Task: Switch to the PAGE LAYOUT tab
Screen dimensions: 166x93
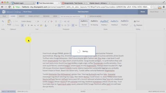Action: point(34,16)
